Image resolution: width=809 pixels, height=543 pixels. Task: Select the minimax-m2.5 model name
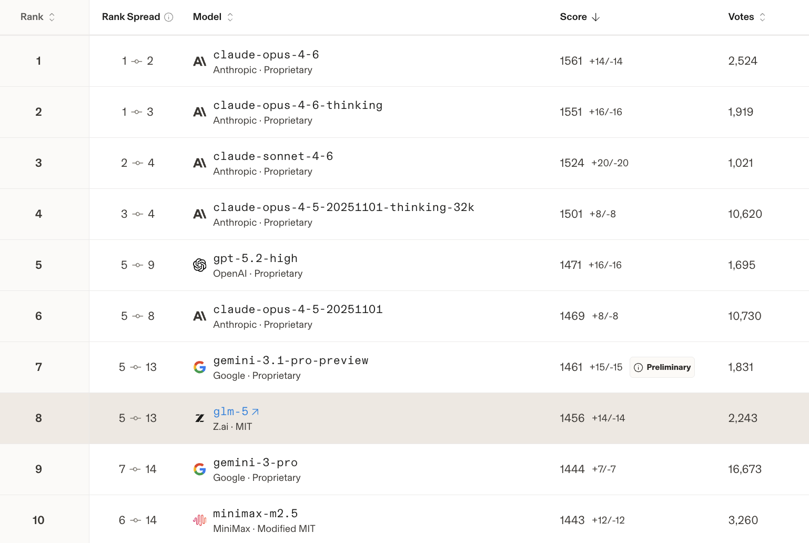coord(255,514)
